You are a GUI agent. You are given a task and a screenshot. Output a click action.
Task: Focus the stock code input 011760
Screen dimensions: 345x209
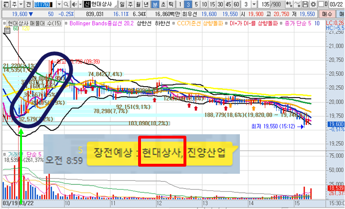(x=44, y=4)
